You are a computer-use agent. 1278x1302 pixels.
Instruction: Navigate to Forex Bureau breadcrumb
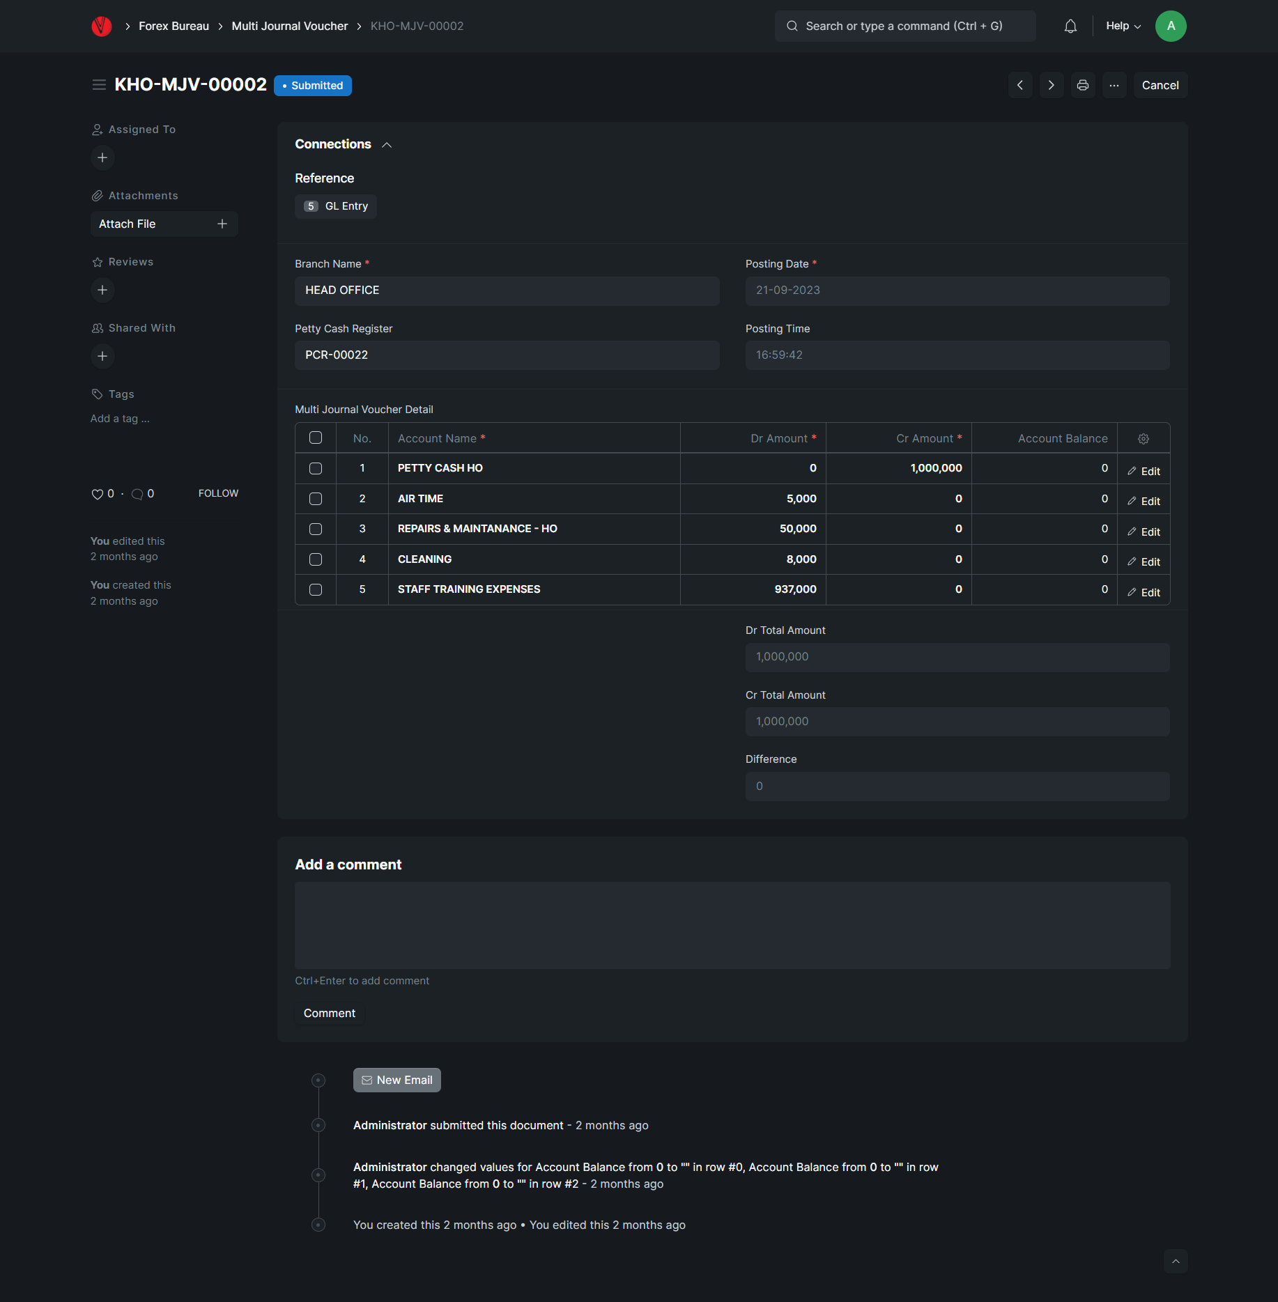[174, 26]
